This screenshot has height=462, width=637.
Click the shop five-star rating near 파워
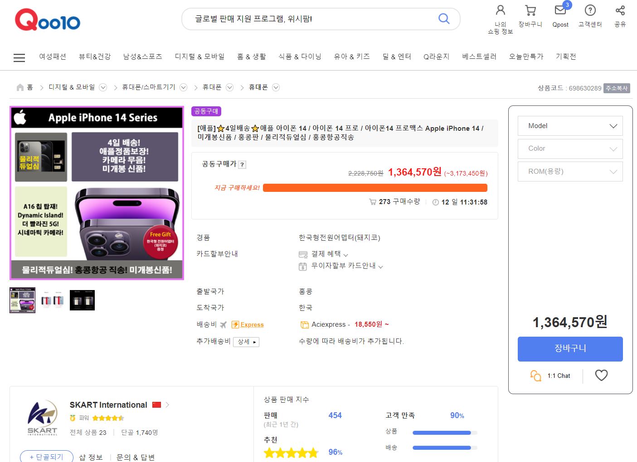pos(108,418)
